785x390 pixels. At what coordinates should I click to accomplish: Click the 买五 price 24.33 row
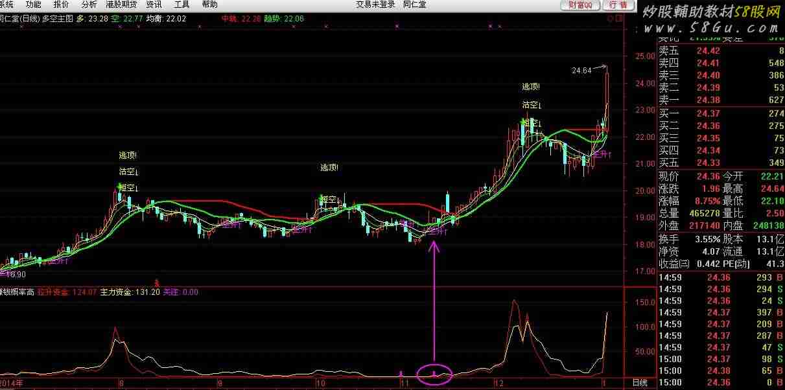click(721, 163)
